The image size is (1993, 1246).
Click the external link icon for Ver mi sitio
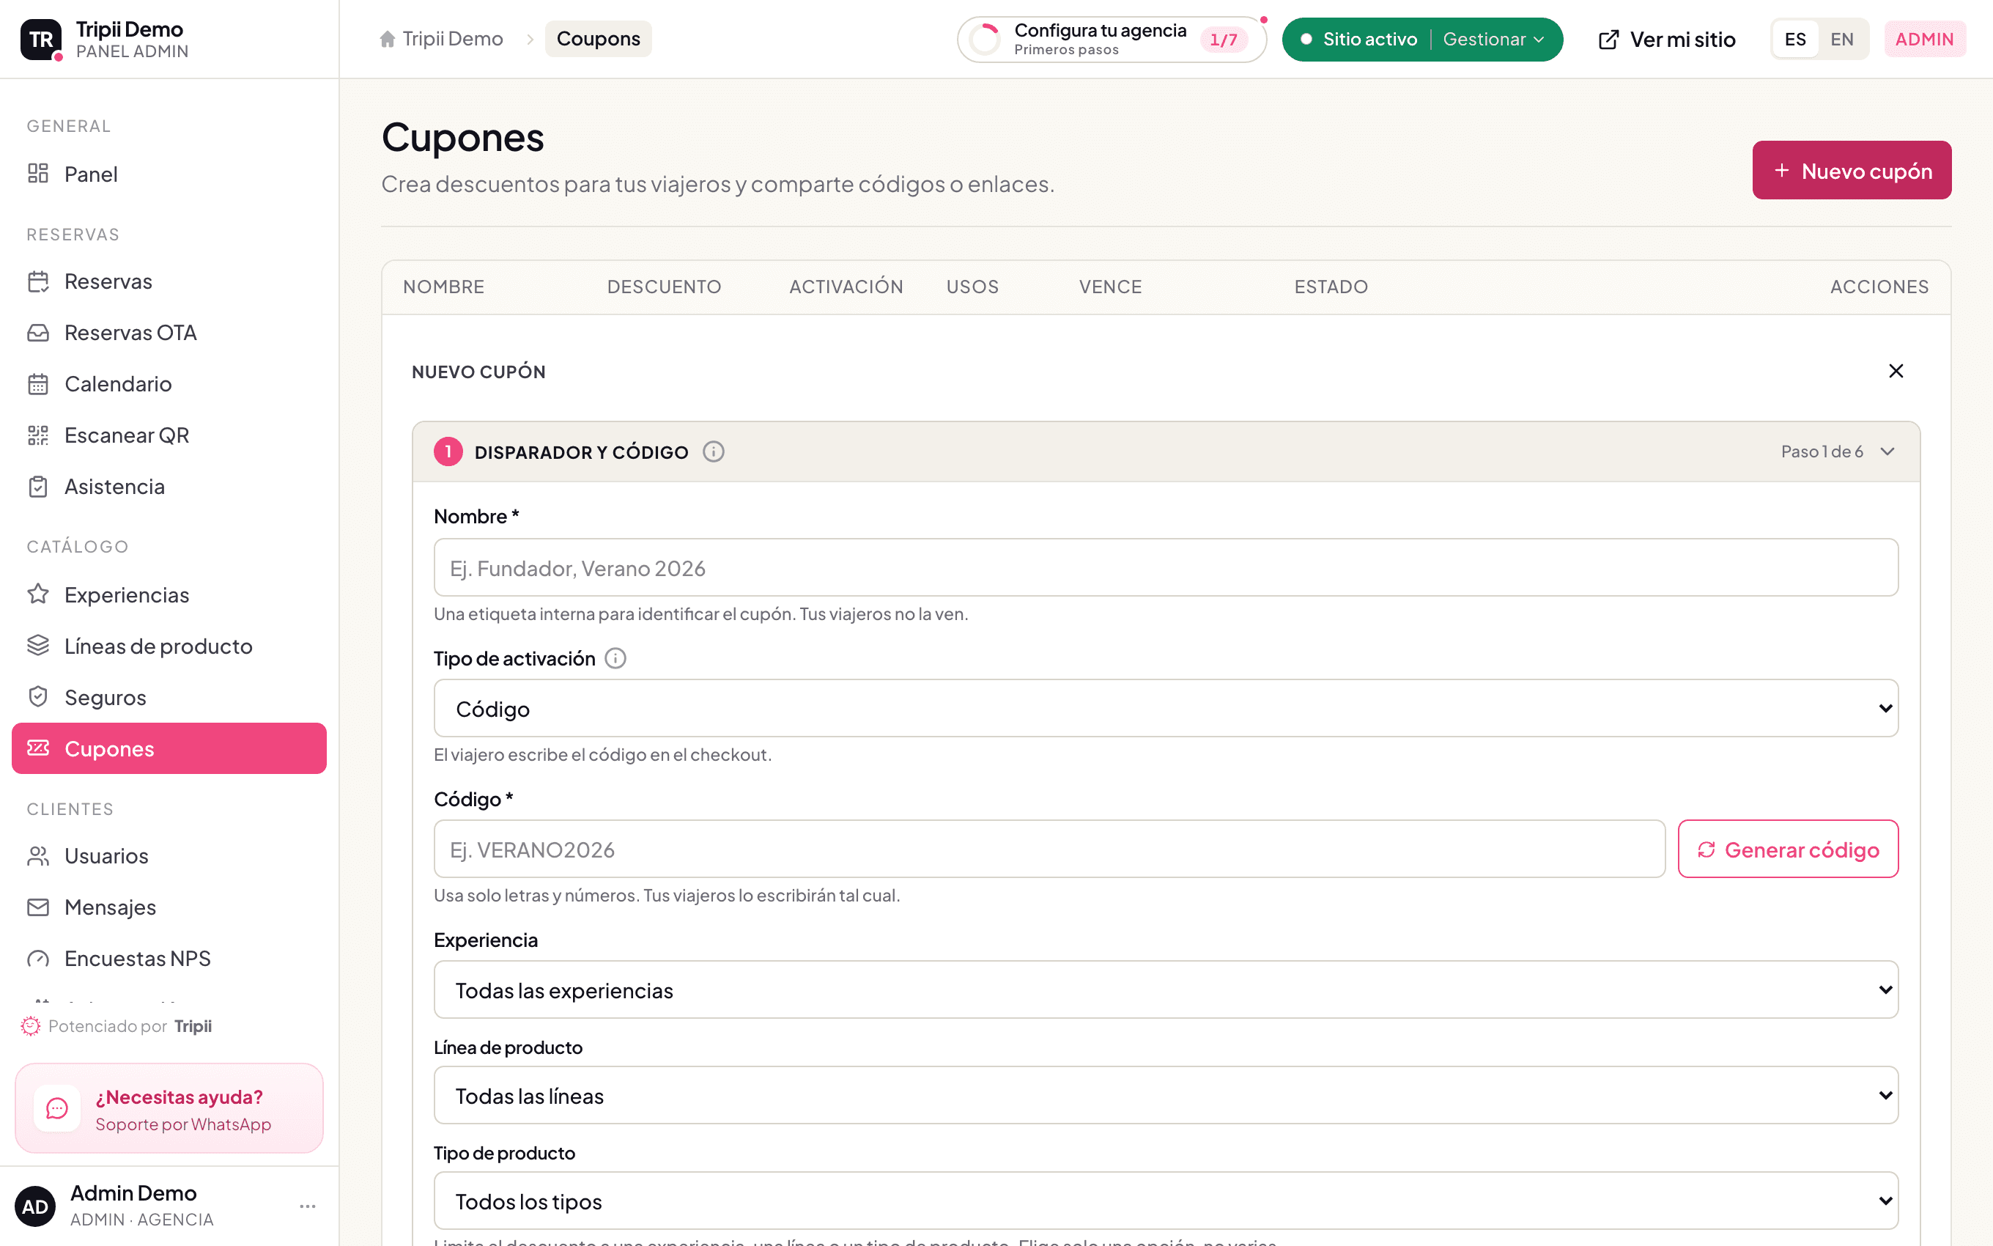[x=1608, y=40]
